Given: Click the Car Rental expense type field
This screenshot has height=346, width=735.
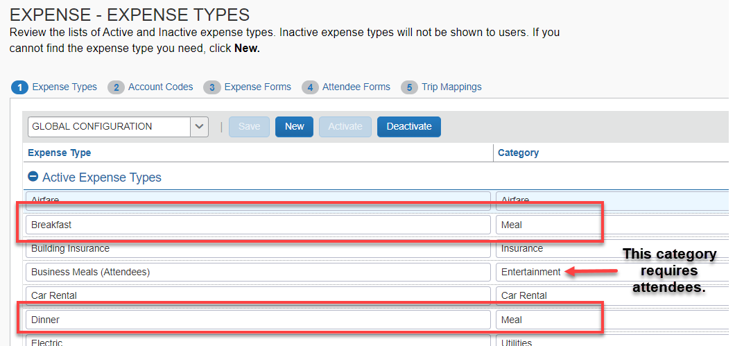Looking at the screenshot, I should coord(258,295).
